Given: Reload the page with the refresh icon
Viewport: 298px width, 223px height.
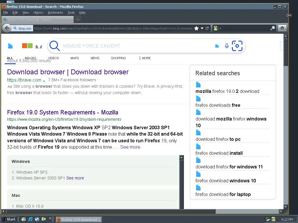Looking at the screenshot, I should (207, 28).
